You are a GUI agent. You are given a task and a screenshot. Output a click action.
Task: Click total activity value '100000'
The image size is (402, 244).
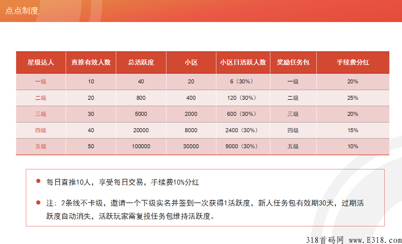141,146
